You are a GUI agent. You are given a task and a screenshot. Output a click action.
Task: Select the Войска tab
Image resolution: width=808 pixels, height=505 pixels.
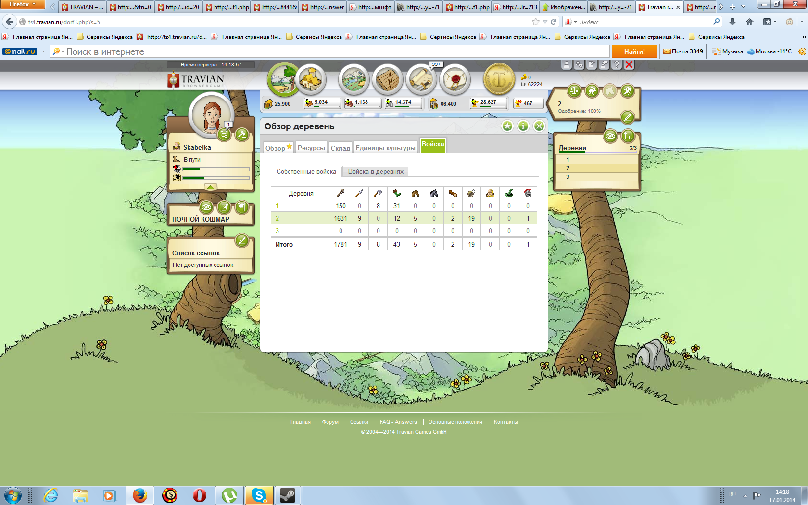click(x=433, y=145)
